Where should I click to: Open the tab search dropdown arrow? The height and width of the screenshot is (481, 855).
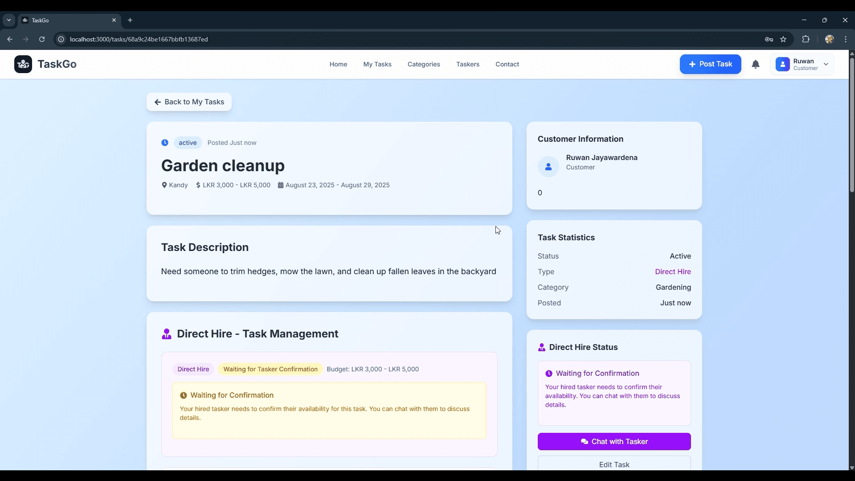9,20
